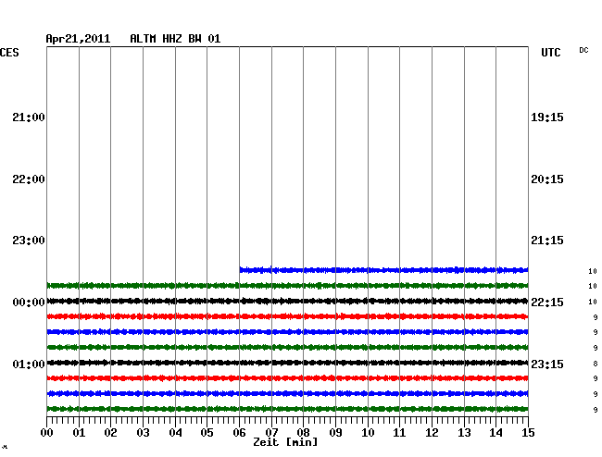This screenshot has width=602, height=457.
Task: Select the 22:15 UTC time label
Action: 547,303
